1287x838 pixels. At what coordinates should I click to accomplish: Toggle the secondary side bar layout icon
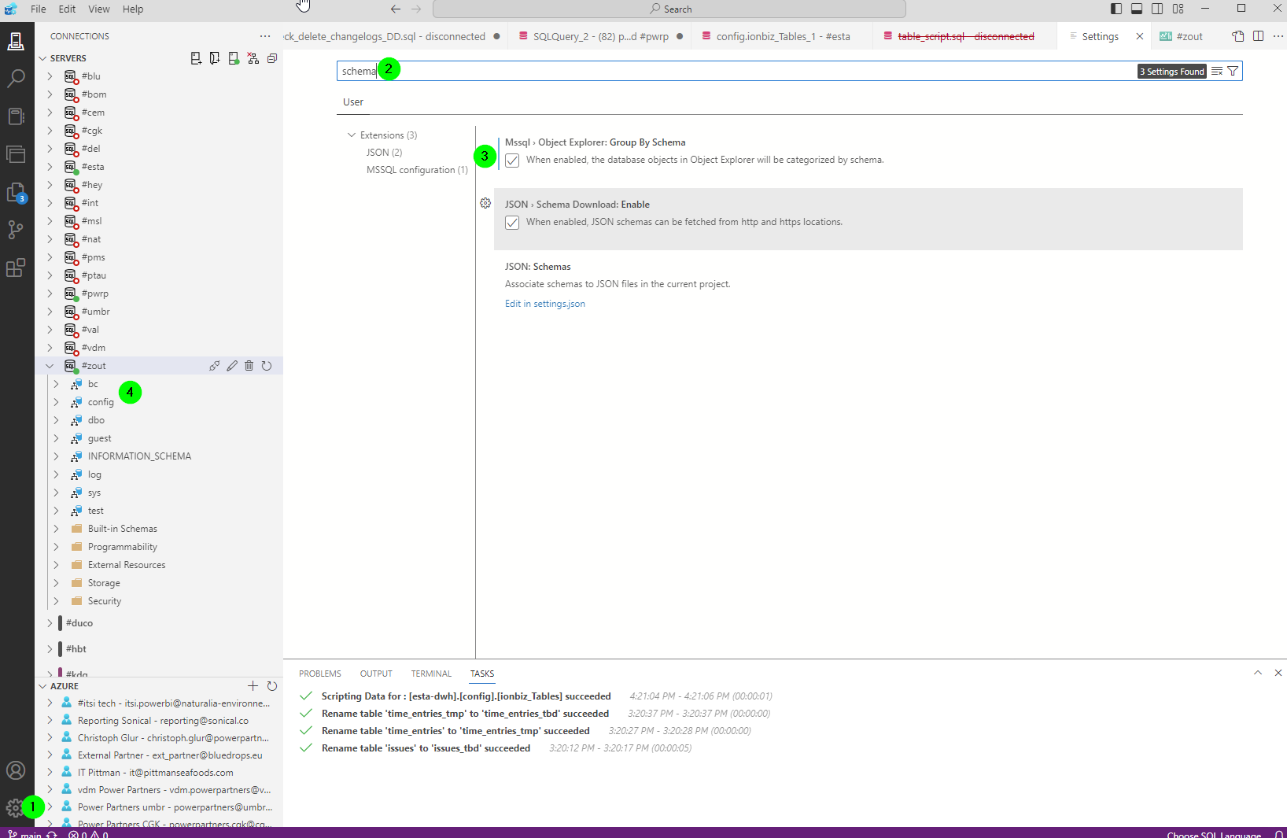click(x=1157, y=9)
